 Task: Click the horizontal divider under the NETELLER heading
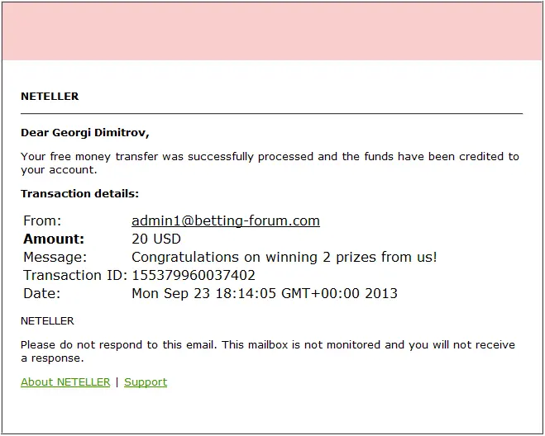click(271, 113)
